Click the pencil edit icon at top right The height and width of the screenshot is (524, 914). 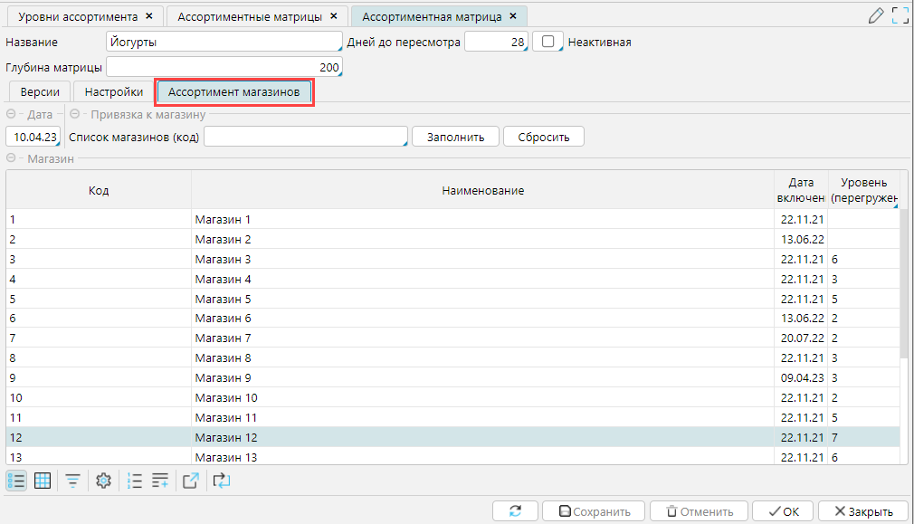tap(875, 15)
